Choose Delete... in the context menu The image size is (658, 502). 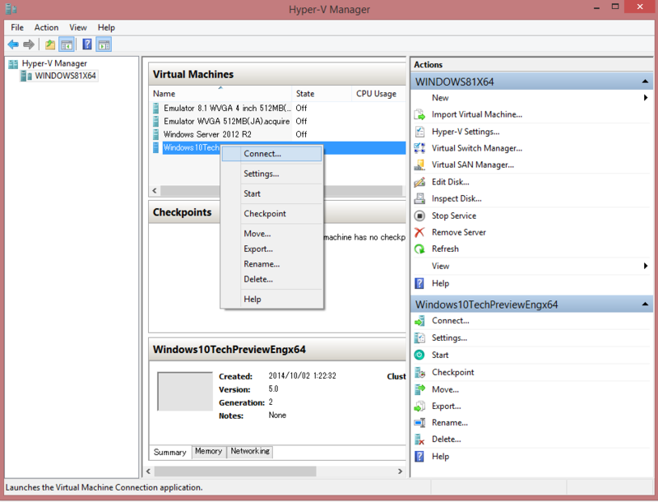pos(272,279)
